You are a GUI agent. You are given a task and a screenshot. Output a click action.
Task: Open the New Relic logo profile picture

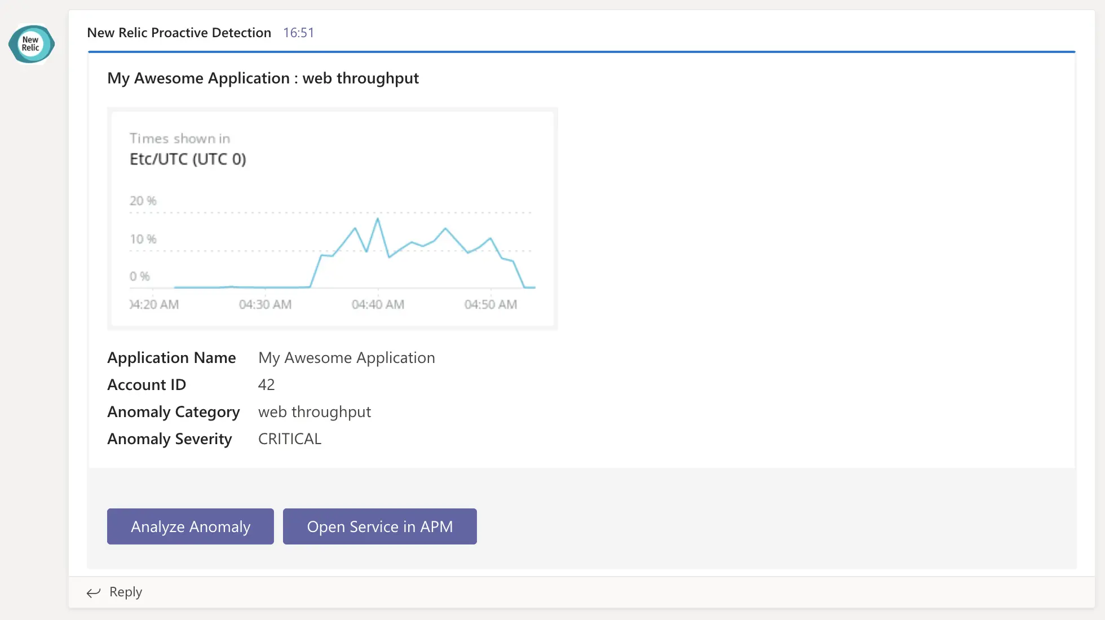pyautogui.click(x=31, y=44)
